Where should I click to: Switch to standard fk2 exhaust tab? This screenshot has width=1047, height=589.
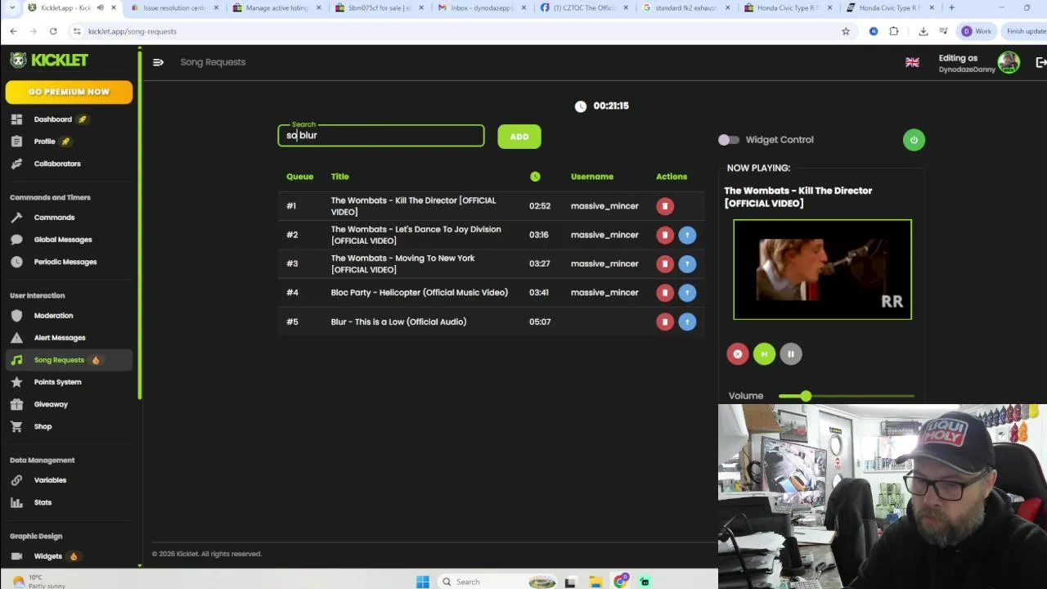[x=685, y=8]
